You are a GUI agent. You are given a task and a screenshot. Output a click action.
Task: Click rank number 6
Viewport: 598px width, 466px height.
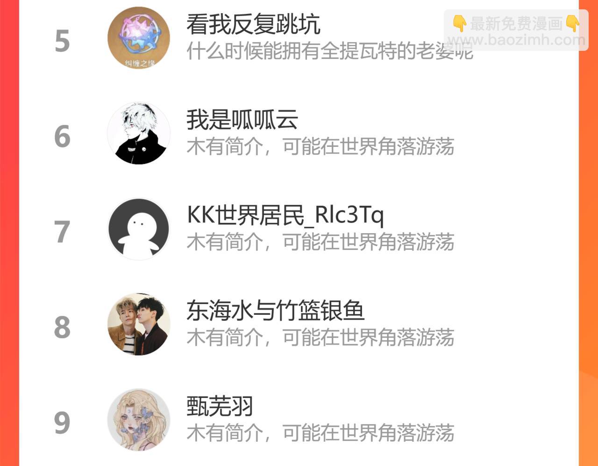click(62, 137)
